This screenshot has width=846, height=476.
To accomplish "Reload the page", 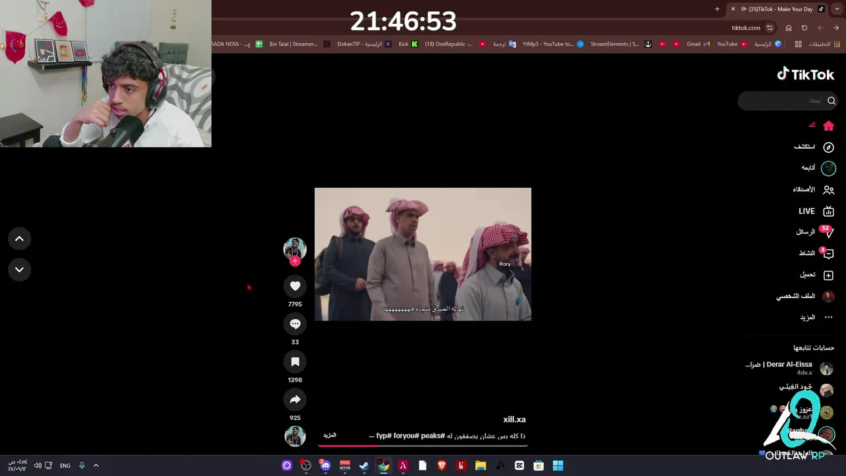I will click(804, 28).
